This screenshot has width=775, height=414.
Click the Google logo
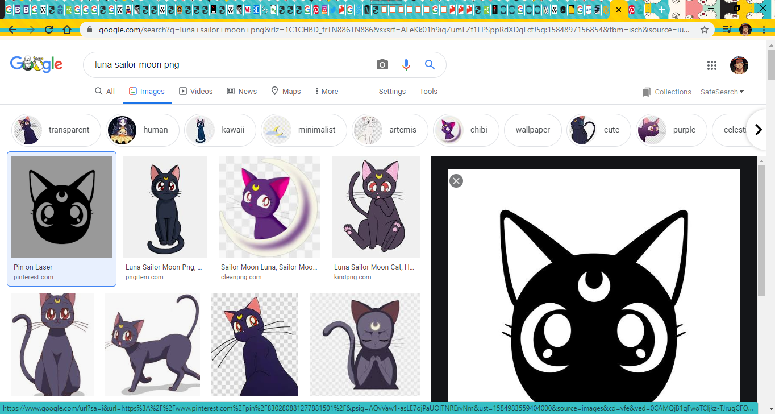click(x=36, y=64)
